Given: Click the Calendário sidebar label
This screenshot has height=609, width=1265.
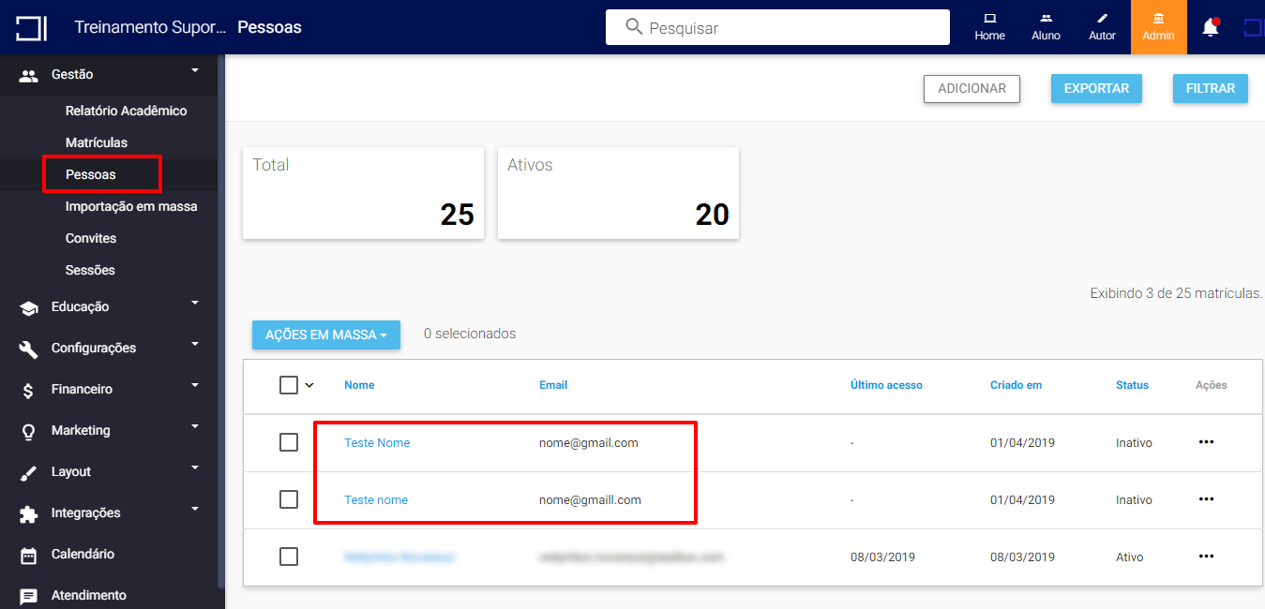Looking at the screenshot, I should [83, 554].
